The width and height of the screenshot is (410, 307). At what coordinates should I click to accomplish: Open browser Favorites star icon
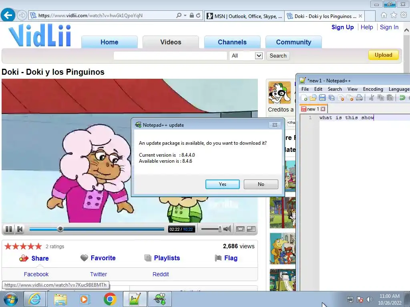[x=394, y=15]
